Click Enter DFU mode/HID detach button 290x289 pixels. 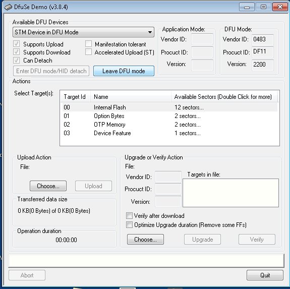51,71
